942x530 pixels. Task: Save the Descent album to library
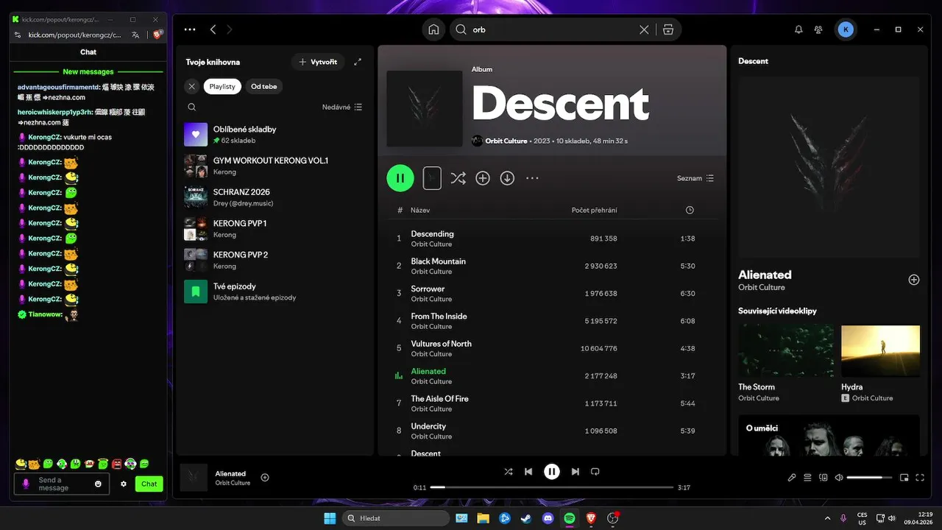483,178
